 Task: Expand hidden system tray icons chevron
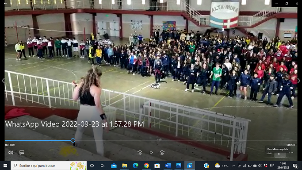[x=233, y=166]
